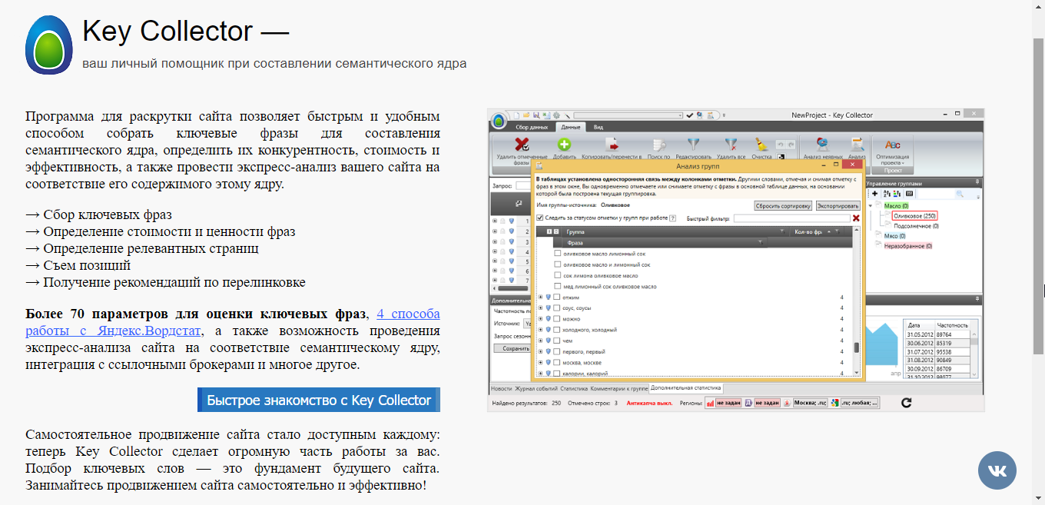Expand the 'первого, первый' group row
Screen dimensions: 1045x505
tap(540, 351)
